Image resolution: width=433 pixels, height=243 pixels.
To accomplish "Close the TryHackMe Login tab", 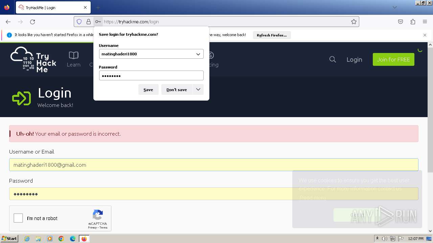I will point(85,7).
